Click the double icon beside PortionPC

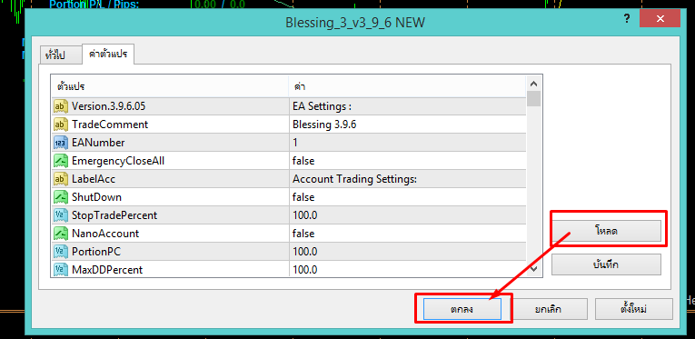click(60, 252)
